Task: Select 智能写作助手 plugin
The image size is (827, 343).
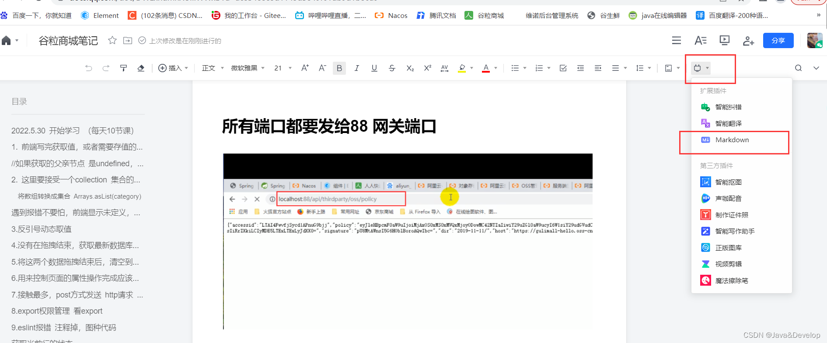Action: tap(742, 231)
